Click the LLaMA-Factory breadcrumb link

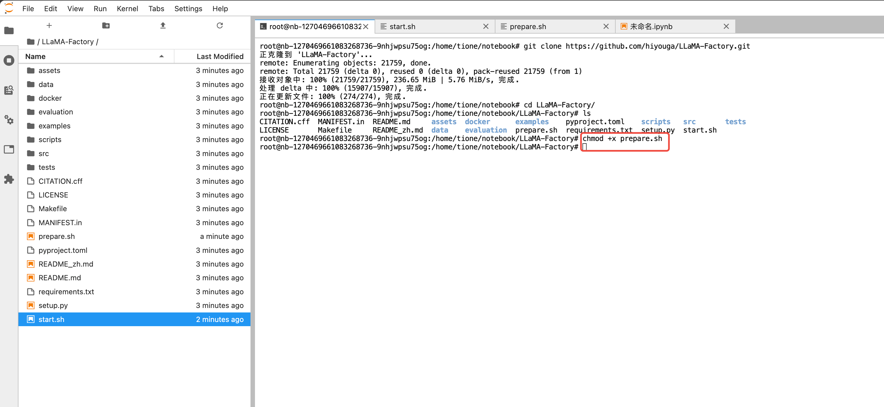tap(68, 42)
